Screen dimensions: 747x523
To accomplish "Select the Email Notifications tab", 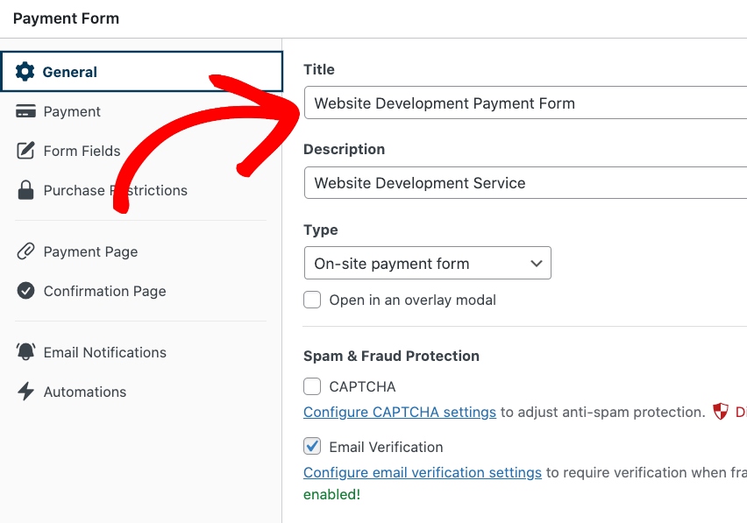I will tap(104, 352).
